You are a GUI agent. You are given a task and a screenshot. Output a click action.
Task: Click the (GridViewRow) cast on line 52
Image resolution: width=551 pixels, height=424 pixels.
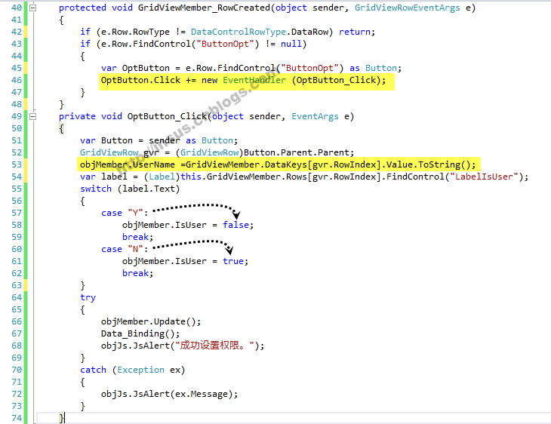pyautogui.click(x=209, y=152)
